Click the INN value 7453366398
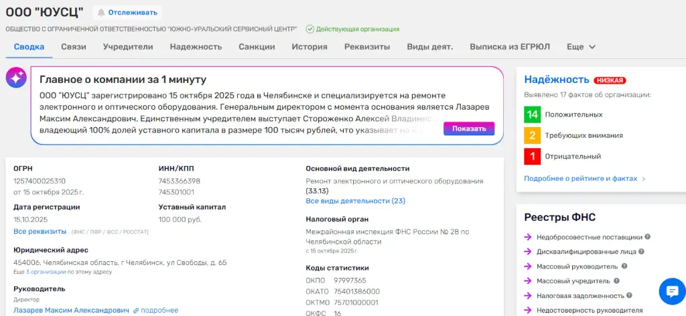686x316 pixels. pyautogui.click(x=180, y=181)
